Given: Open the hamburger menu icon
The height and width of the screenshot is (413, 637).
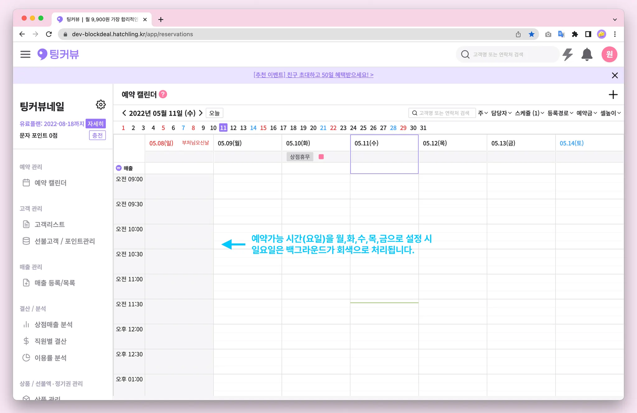Looking at the screenshot, I should pos(25,54).
